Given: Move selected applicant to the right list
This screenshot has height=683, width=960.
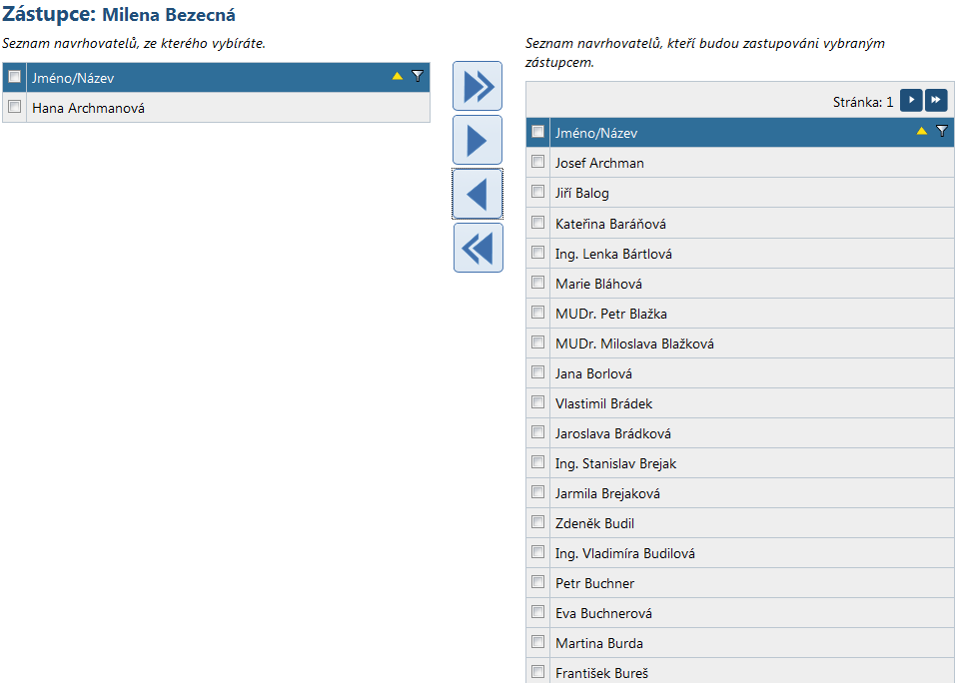Looking at the screenshot, I should (x=478, y=140).
